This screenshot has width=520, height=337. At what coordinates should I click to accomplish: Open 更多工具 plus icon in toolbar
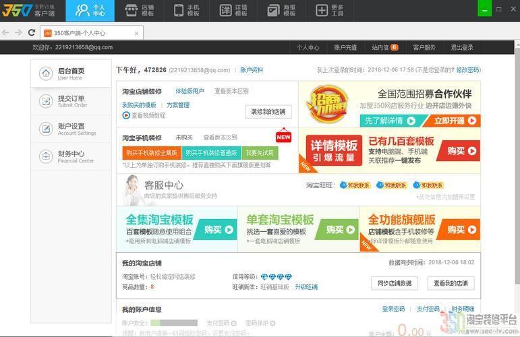[x=322, y=10]
